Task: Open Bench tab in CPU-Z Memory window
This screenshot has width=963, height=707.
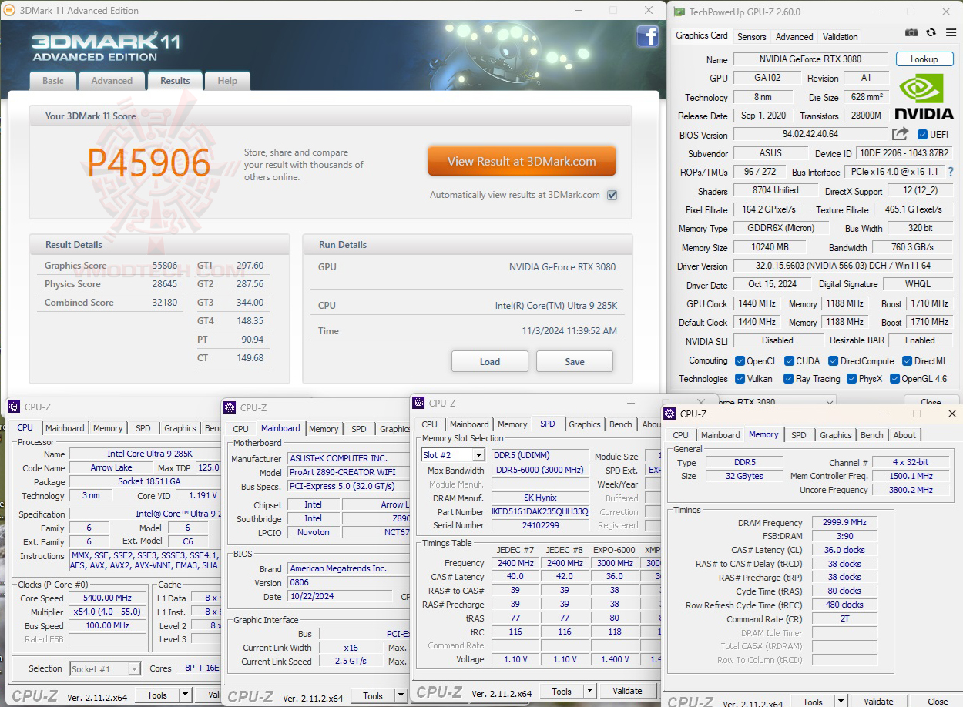Action: [872, 435]
